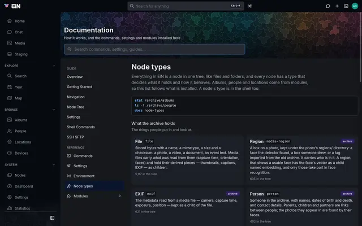Open the SSH SFTP guide page
362x226 pixels.
point(75,137)
